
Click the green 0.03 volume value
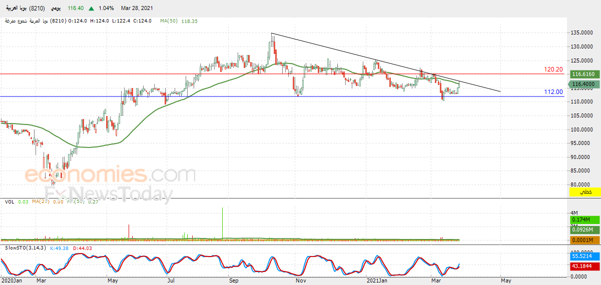(24, 201)
